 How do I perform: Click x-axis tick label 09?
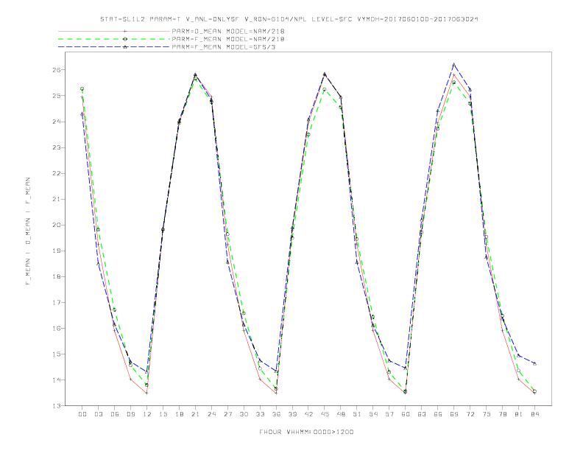pos(130,414)
